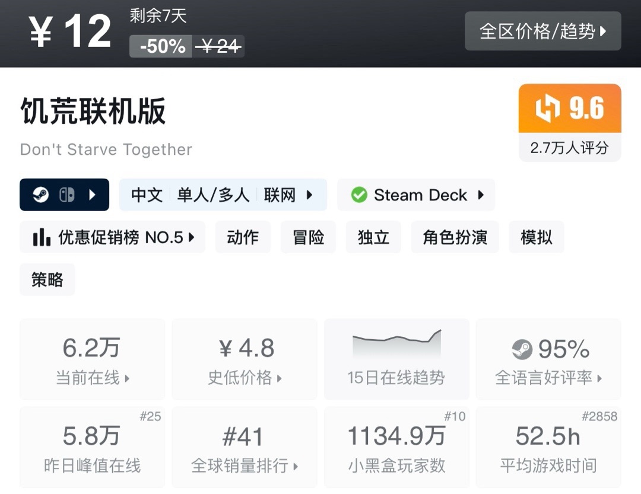Expand the platform selector arrow
The image size is (641, 494).
[93, 195]
